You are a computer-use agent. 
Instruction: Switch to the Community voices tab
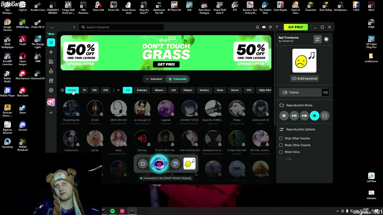[x=177, y=79]
